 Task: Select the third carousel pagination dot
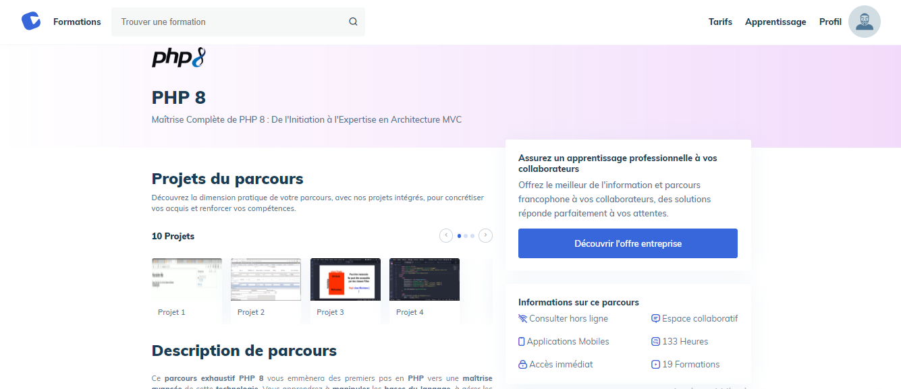(472, 236)
